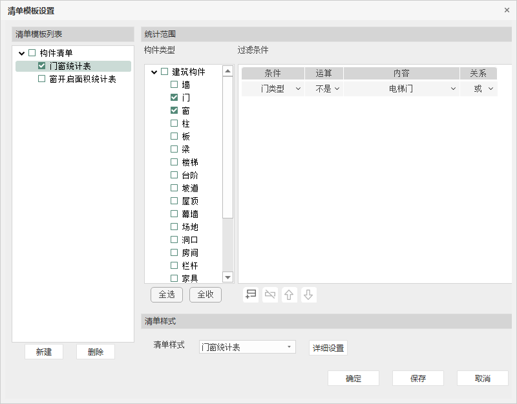Click the delete filter condition icon
Image resolution: width=517 pixels, height=404 pixels.
click(x=270, y=295)
